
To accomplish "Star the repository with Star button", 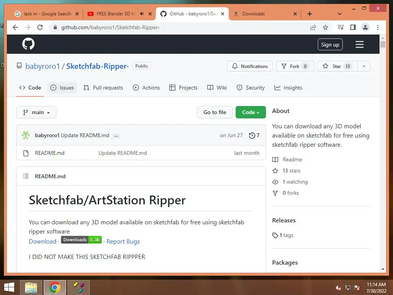I will [337, 66].
